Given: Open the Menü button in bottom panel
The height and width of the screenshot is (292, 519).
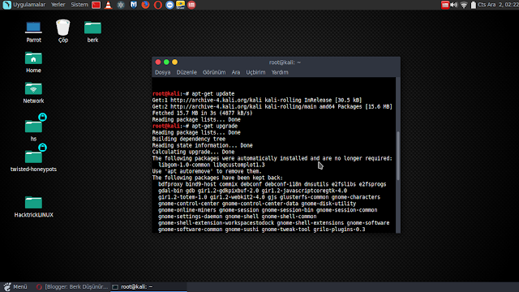Looking at the screenshot, I should tap(15, 286).
